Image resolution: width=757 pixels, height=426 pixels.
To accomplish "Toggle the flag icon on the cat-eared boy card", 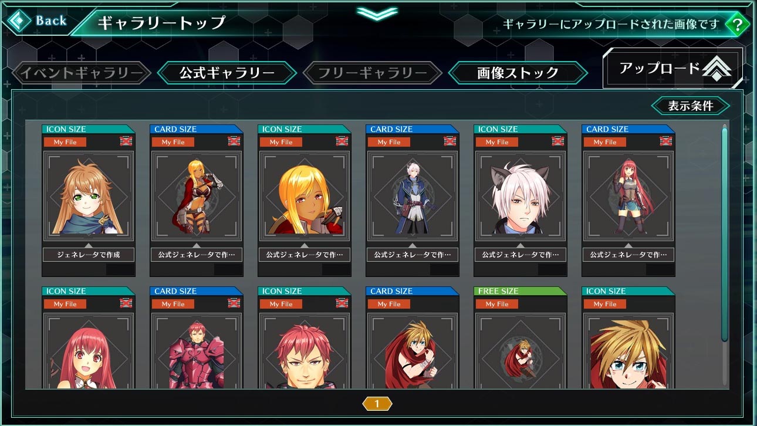I will (x=557, y=141).
